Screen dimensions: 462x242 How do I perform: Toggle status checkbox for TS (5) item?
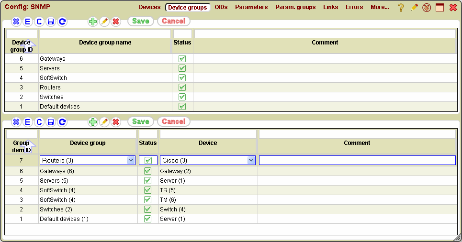pyautogui.click(x=147, y=190)
